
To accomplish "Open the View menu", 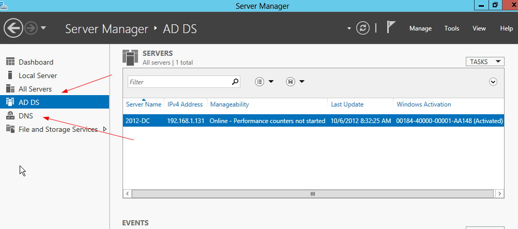I will point(479,28).
